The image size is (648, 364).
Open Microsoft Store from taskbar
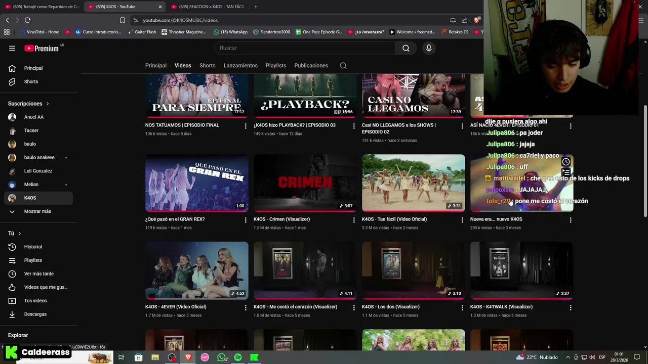(x=138, y=357)
